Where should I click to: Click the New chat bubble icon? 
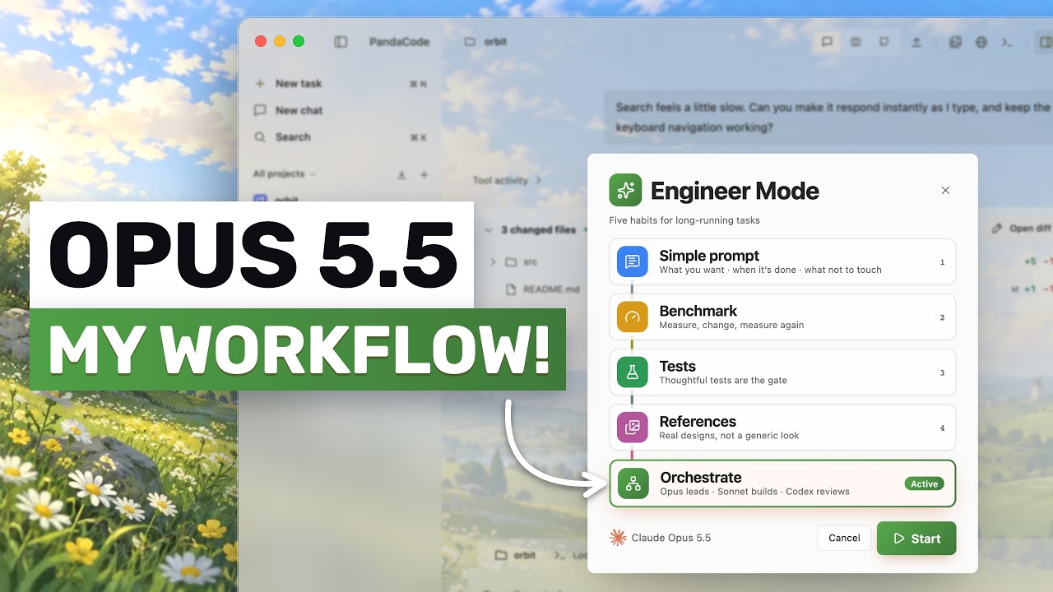(x=260, y=110)
